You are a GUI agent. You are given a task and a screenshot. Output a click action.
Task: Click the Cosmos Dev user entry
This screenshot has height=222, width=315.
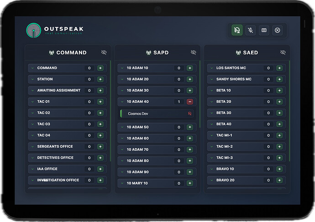[x=157, y=114]
